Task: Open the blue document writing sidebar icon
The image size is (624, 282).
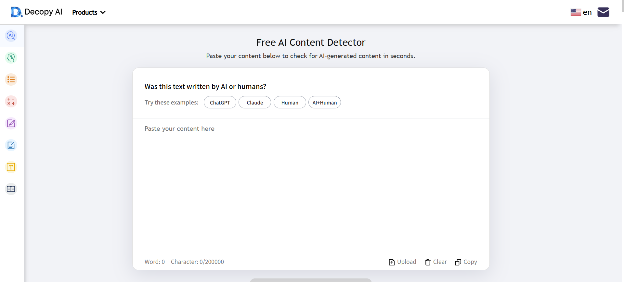Action: [x=11, y=145]
